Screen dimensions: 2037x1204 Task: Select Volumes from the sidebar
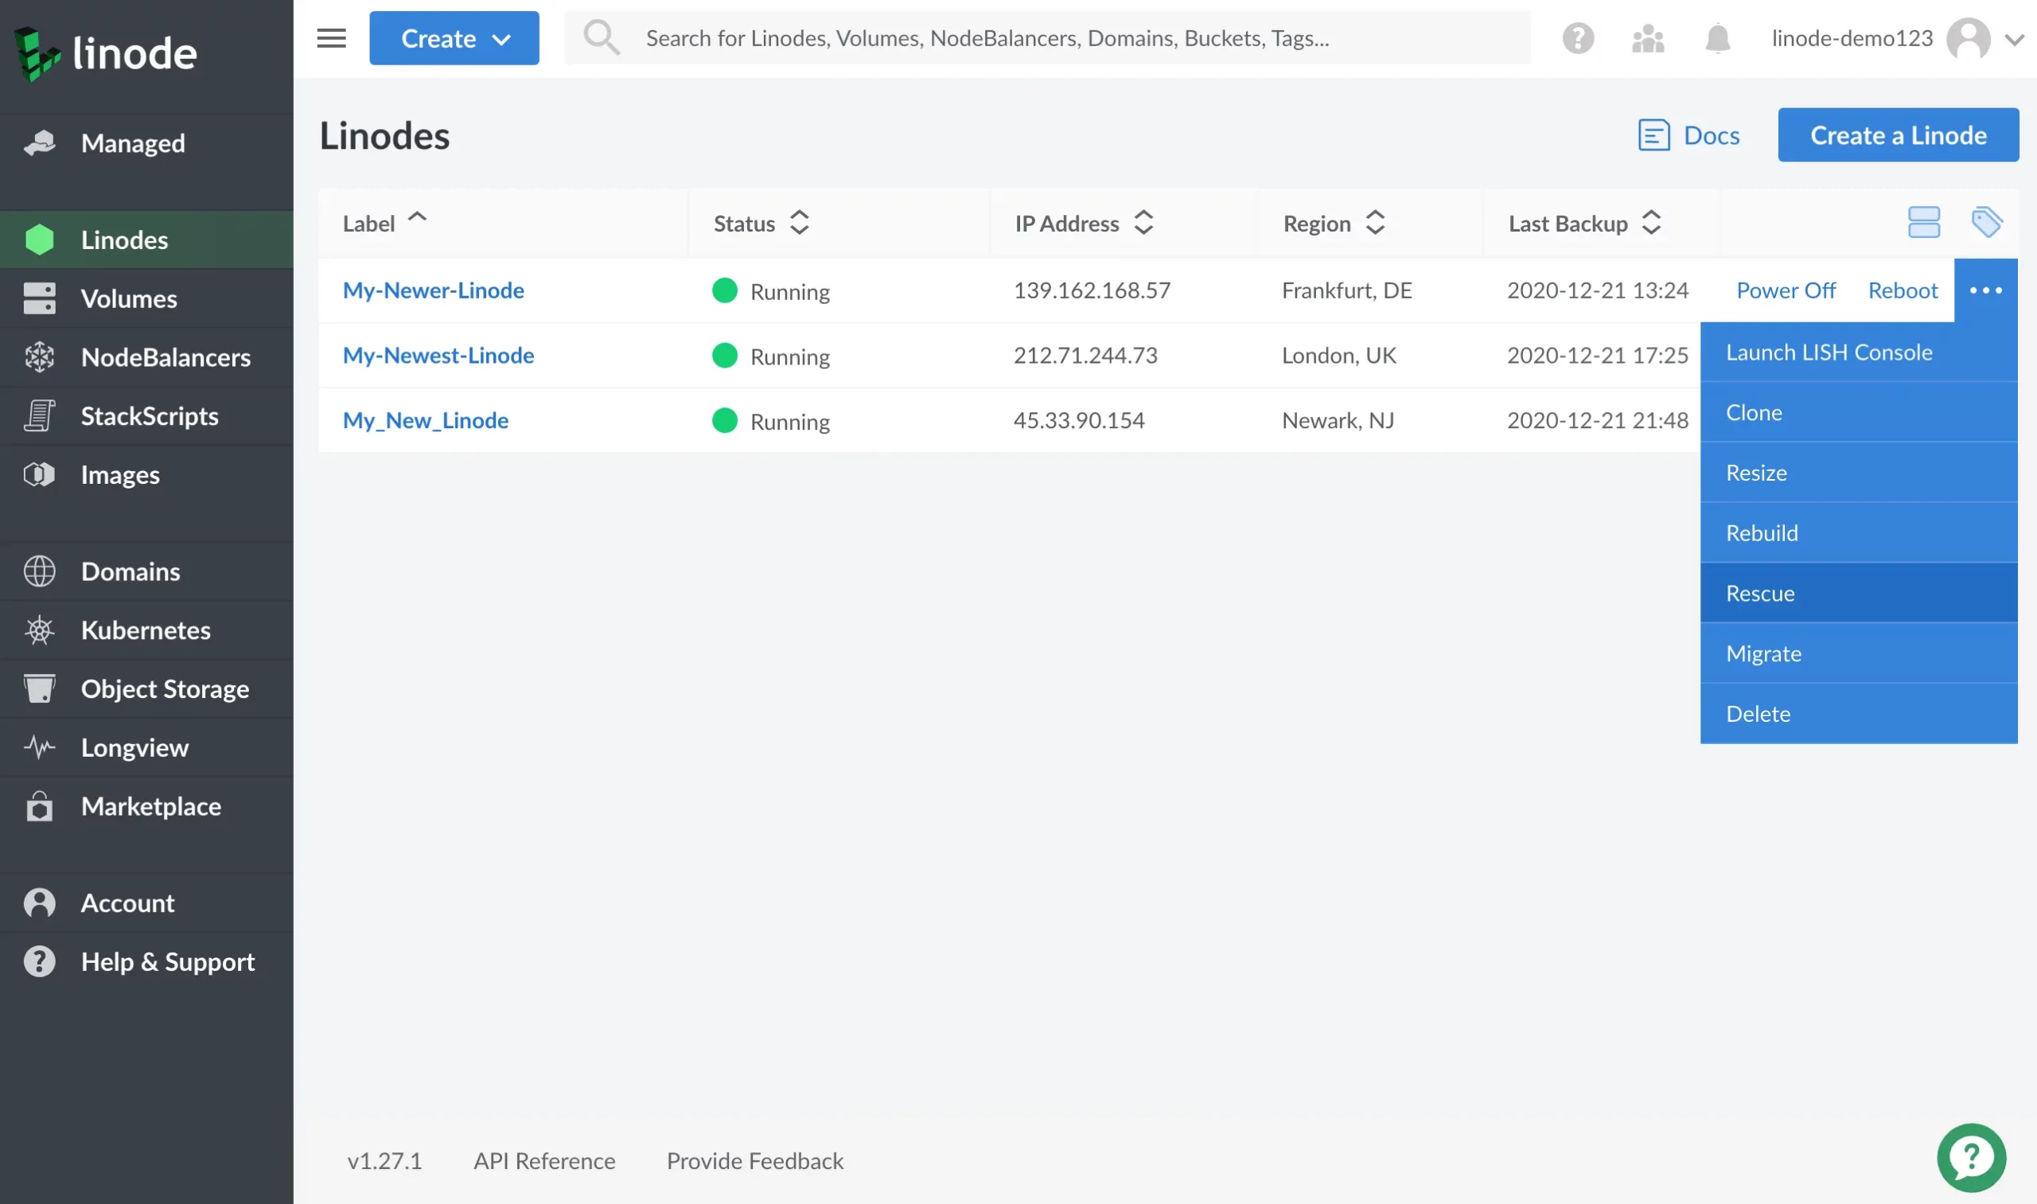coord(130,298)
